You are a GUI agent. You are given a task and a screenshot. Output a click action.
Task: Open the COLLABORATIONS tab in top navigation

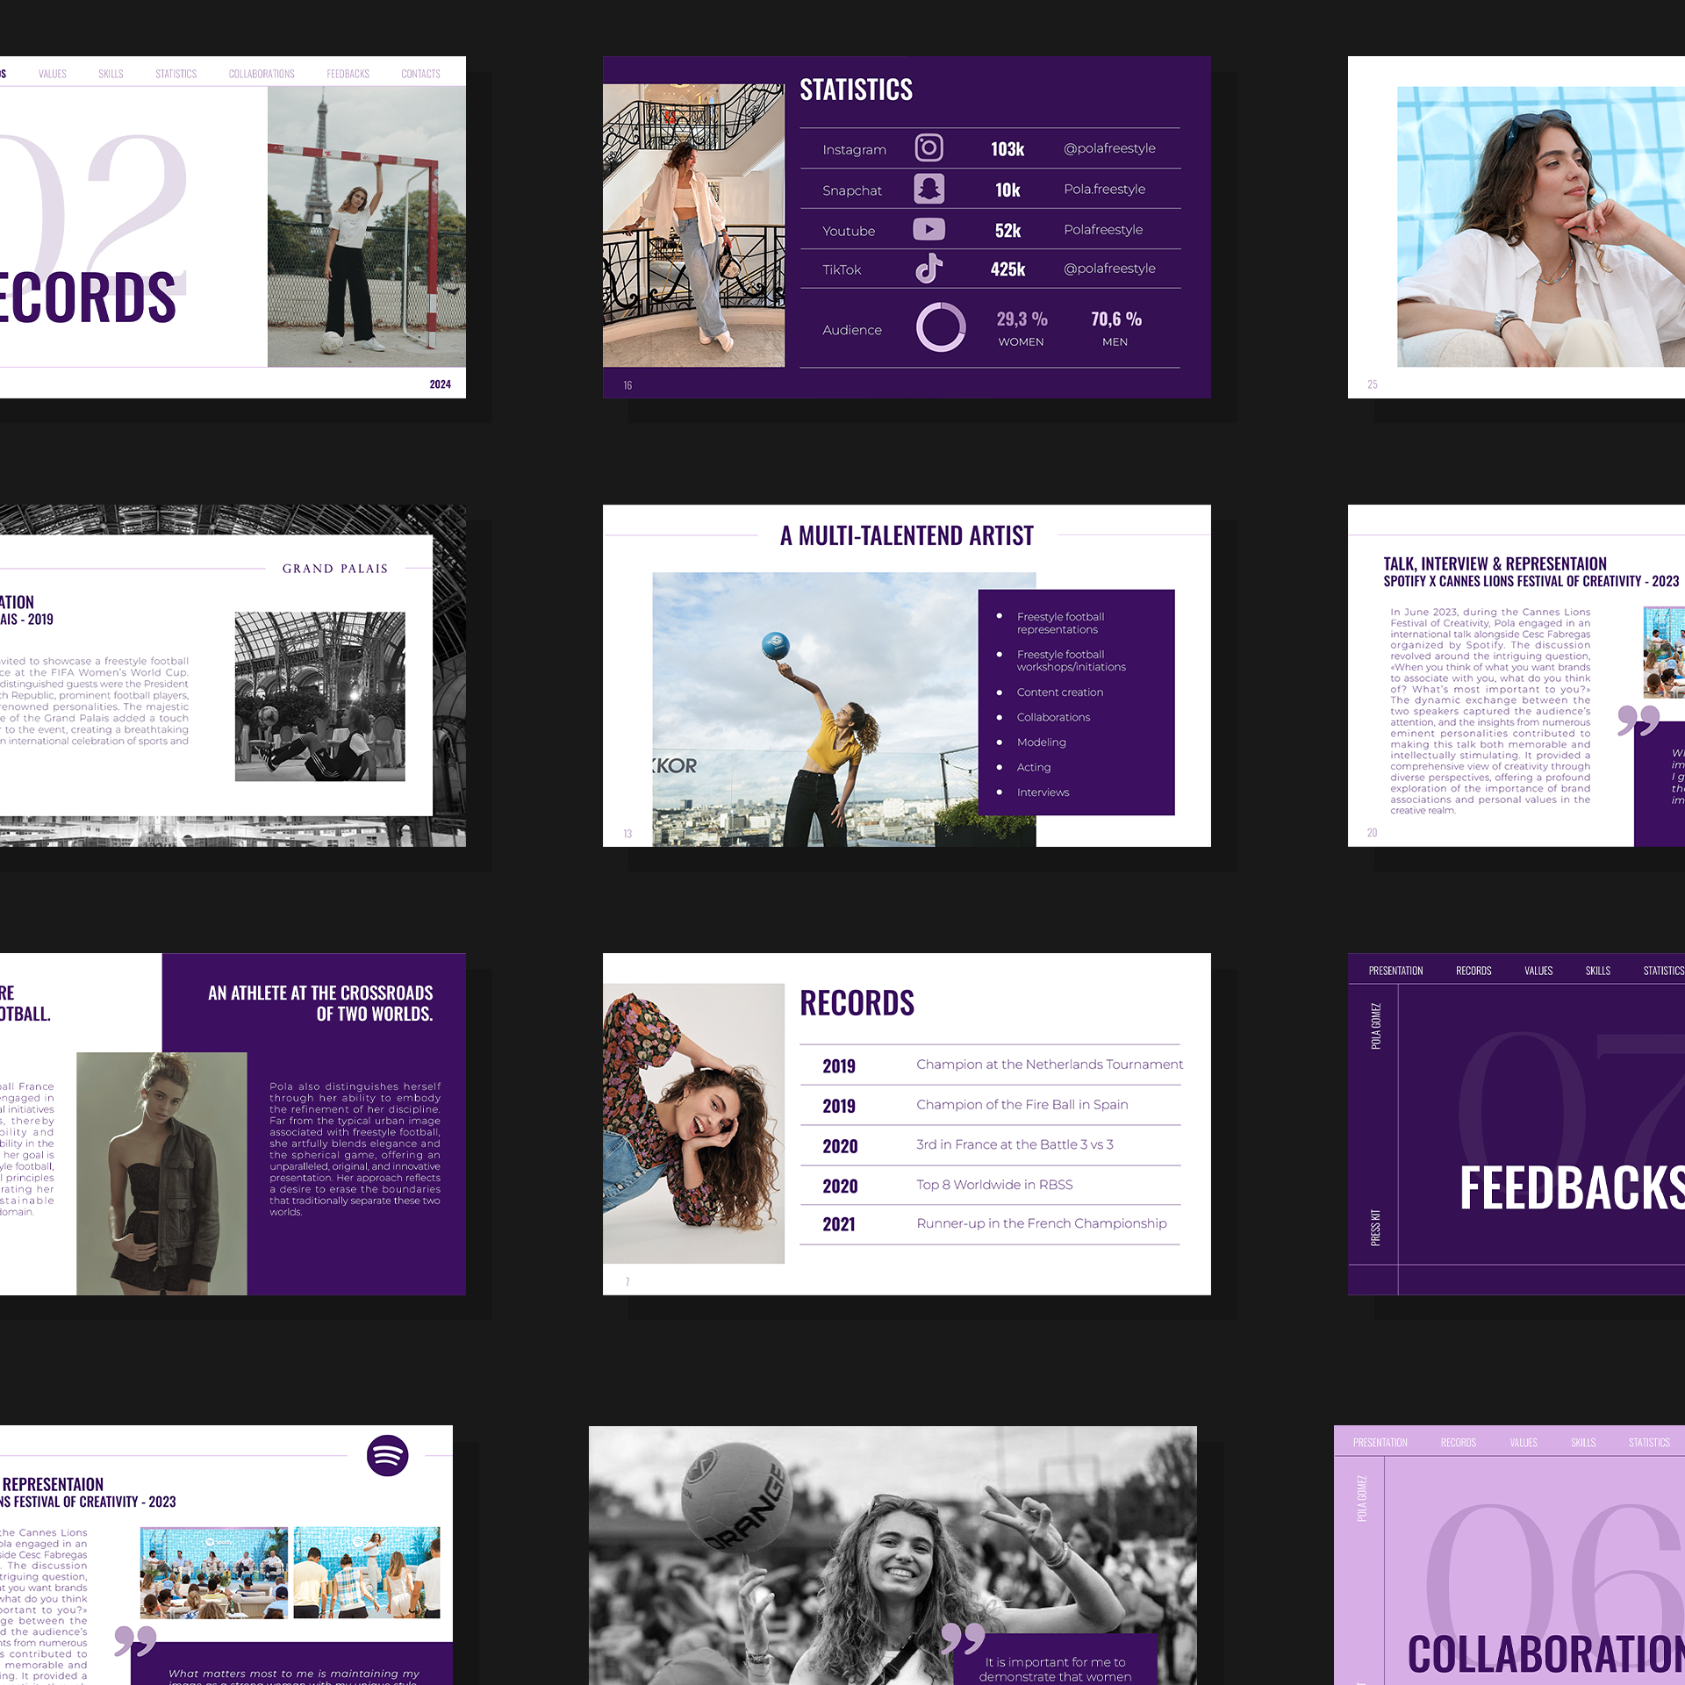(x=262, y=74)
